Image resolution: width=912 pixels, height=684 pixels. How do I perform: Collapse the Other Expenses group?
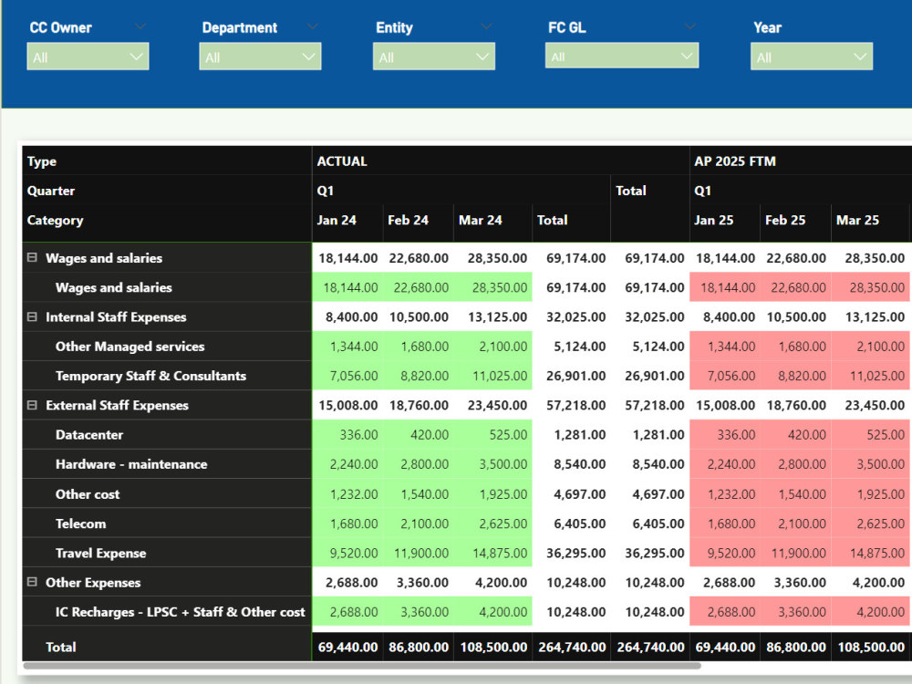[32, 582]
